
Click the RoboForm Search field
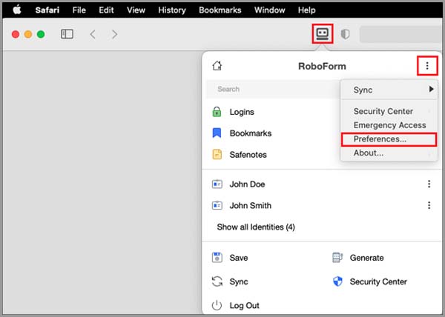(x=273, y=89)
